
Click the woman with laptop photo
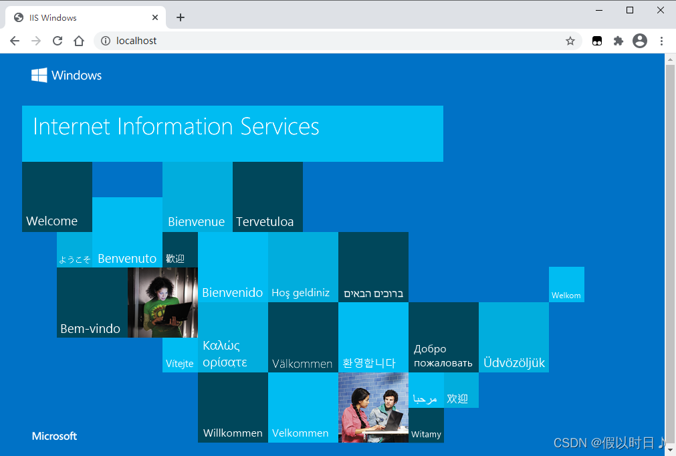tap(162, 302)
